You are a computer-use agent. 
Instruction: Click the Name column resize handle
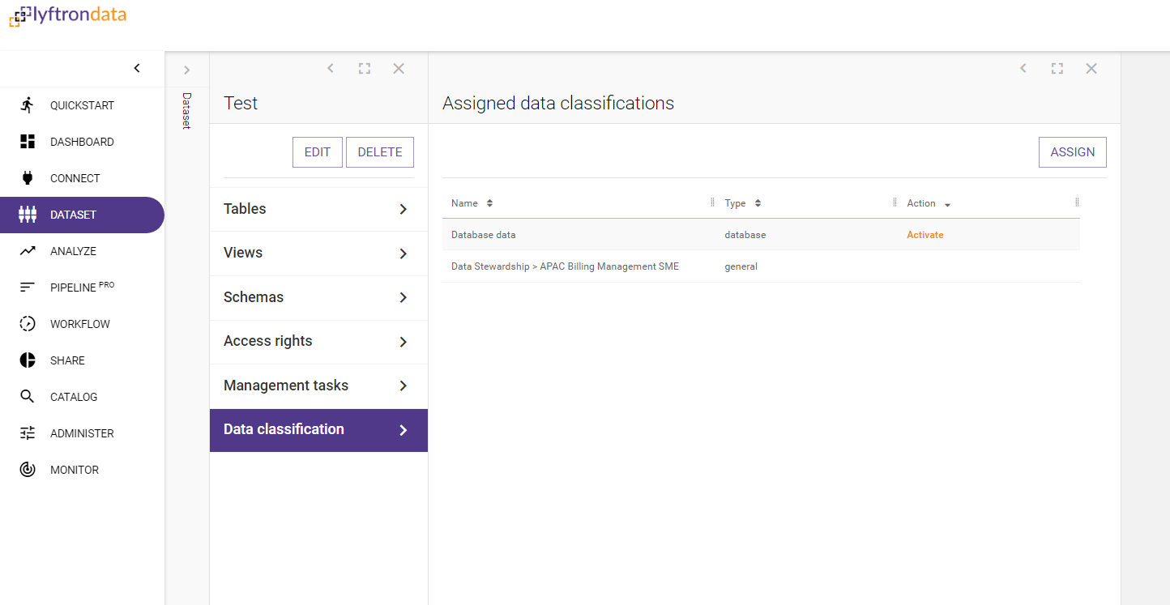(712, 202)
